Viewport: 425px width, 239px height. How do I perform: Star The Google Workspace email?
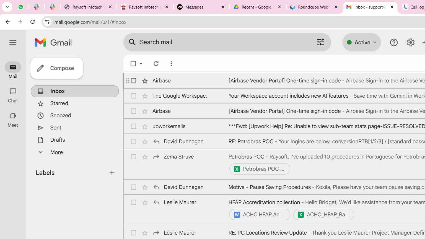145,96
